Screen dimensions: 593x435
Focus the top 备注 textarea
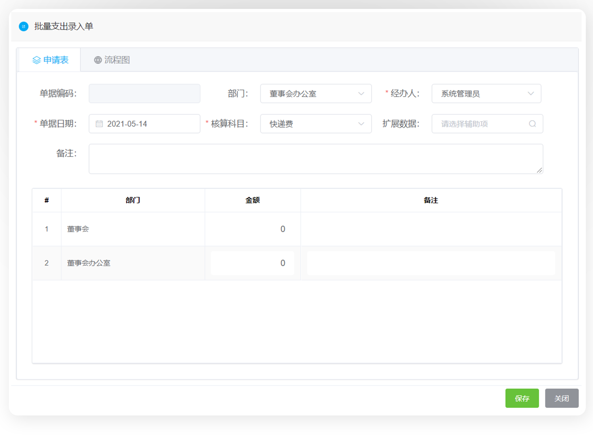point(315,159)
